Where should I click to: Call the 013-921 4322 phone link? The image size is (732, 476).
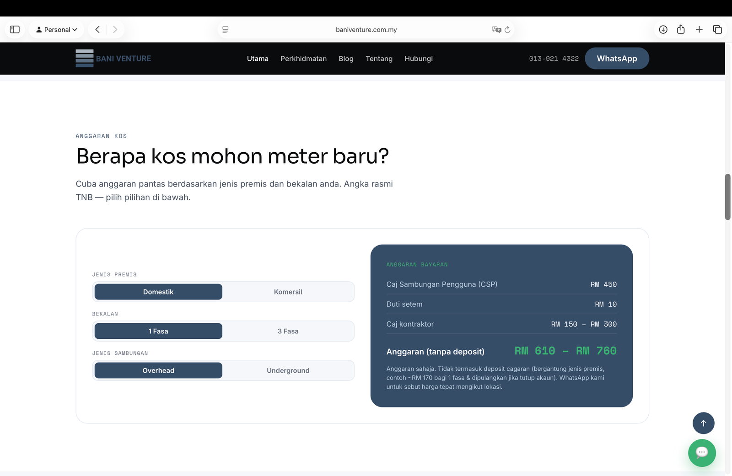tap(554, 59)
